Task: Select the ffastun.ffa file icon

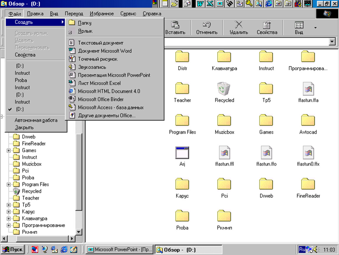Action: tap(308, 89)
